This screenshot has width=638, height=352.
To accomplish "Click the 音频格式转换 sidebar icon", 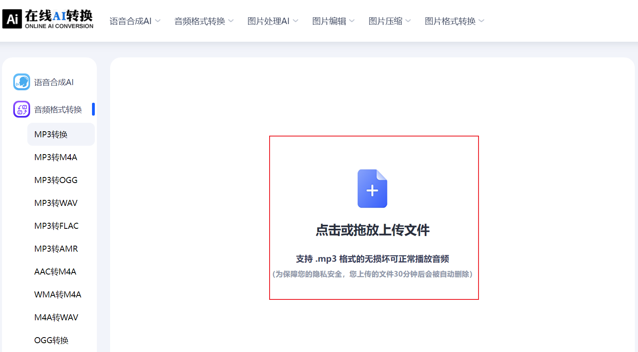I will click(22, 109).
